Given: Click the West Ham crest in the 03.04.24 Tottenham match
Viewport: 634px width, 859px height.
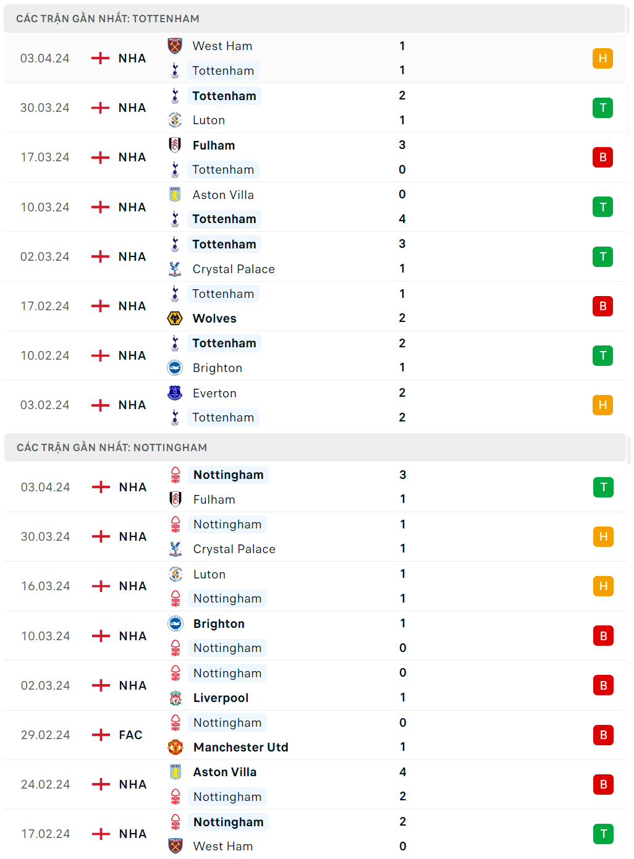Looking at the screenshot, I should 175,46.
